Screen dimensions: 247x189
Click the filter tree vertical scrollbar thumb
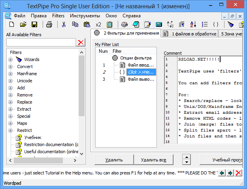(x=81, y=86)
